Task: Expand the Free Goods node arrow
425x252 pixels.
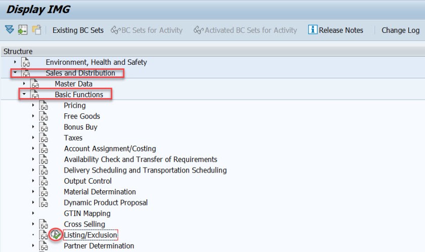Action: click(33, 116)
